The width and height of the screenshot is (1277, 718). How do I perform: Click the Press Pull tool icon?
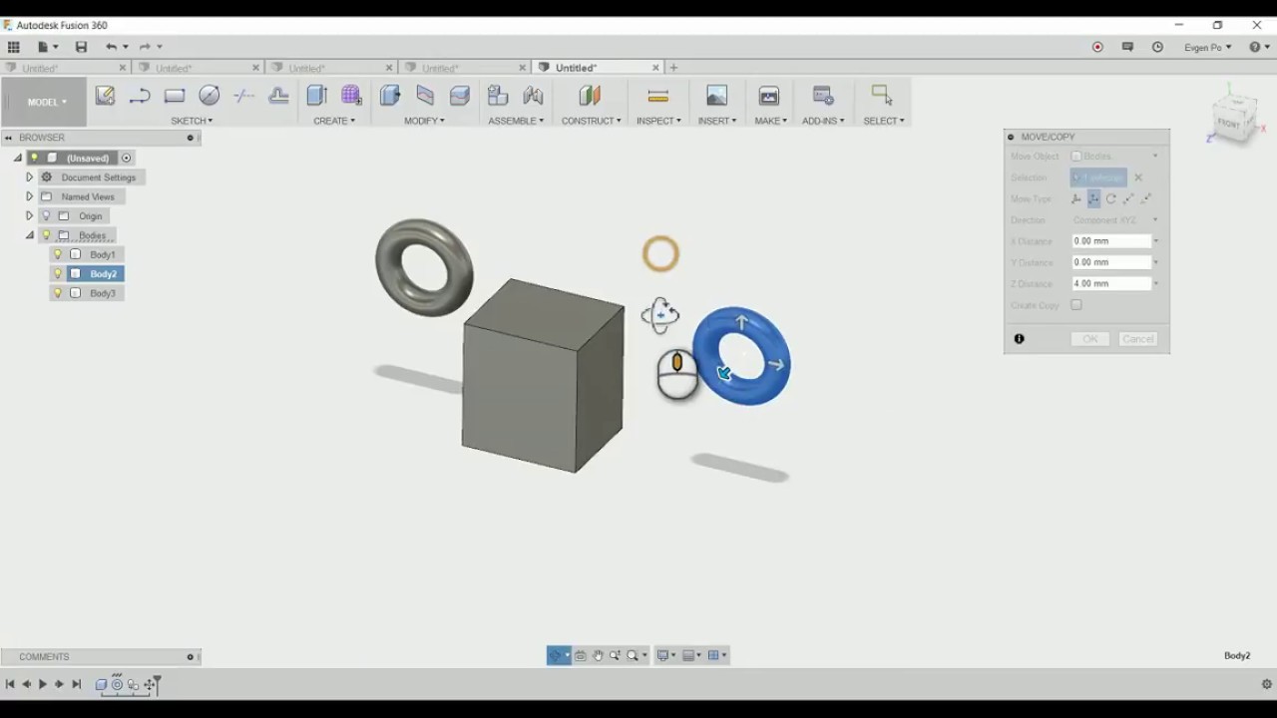click(x=390, y=96)
